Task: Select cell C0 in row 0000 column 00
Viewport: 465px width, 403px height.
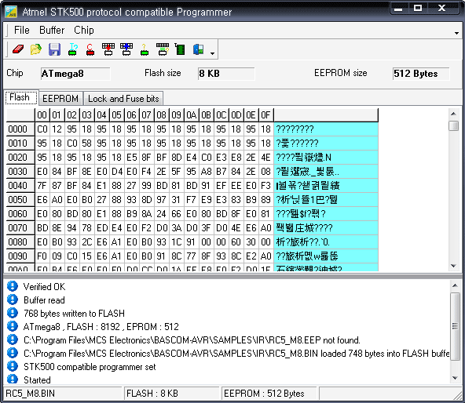Action: click(x=42, y=129)
